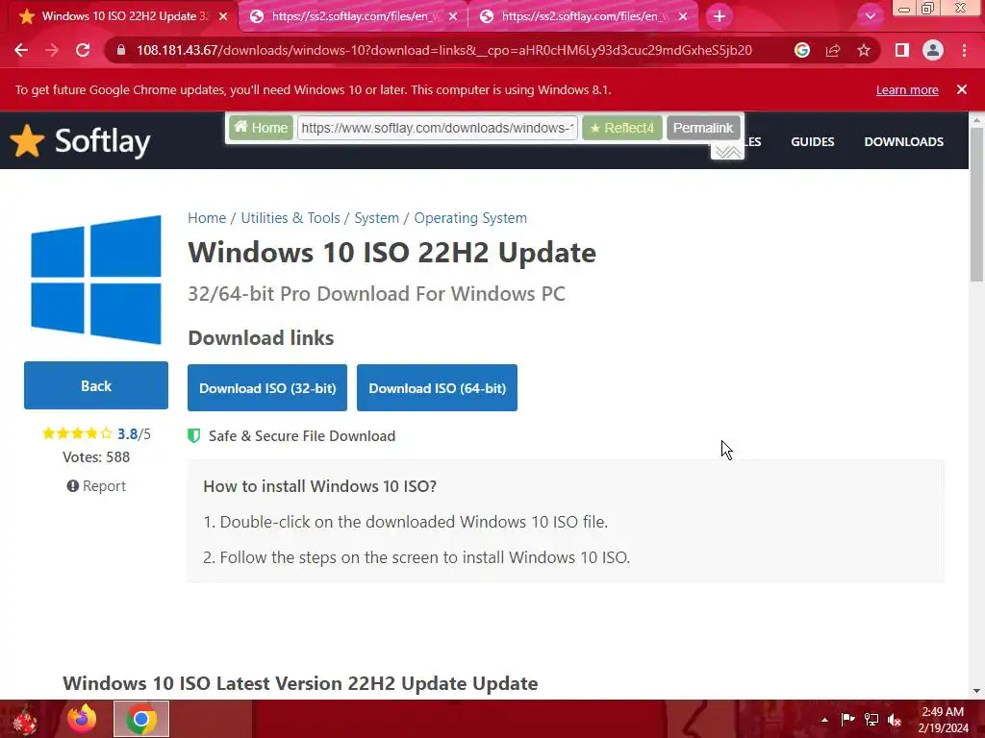
Task: Close the second softlay files tab
Action: coord(453,16)
